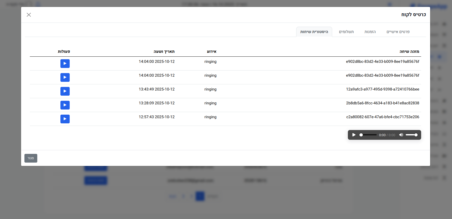
Task: Click the call ID starting with 2b8db5a6
Action: (382, 103)
